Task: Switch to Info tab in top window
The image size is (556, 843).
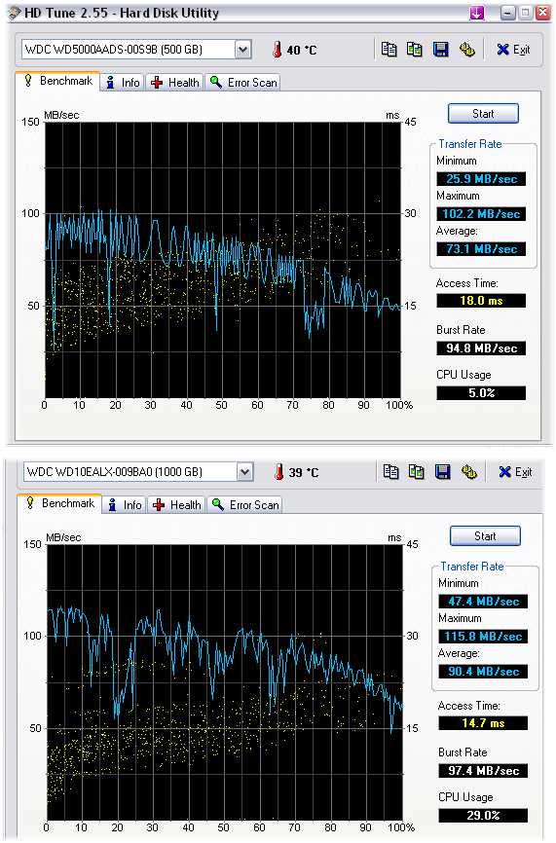Action: pyautogui.click(x=123, y=83)
